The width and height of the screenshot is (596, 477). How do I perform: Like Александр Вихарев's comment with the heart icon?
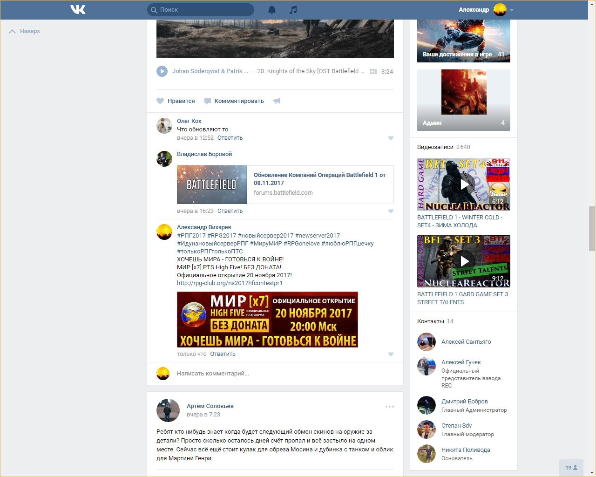tap(391, 354)
